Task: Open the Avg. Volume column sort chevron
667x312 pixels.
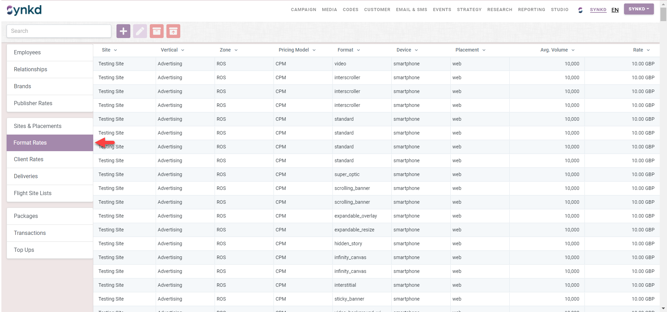Action: (573, 50)
